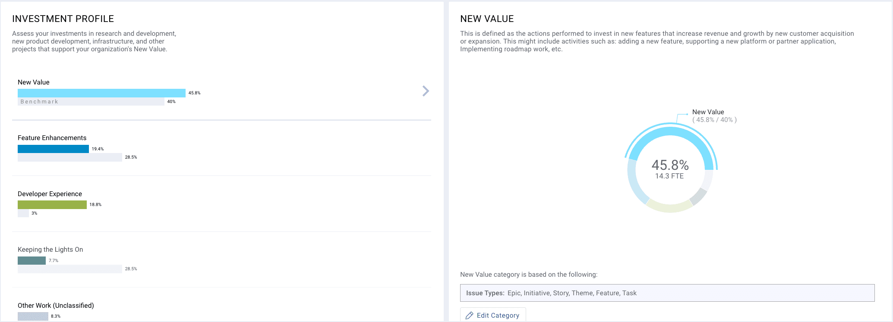Click the 18.8% label for Developer Experience
The image size is (893, 322).
pyautogui.click(x=95, y=205)
